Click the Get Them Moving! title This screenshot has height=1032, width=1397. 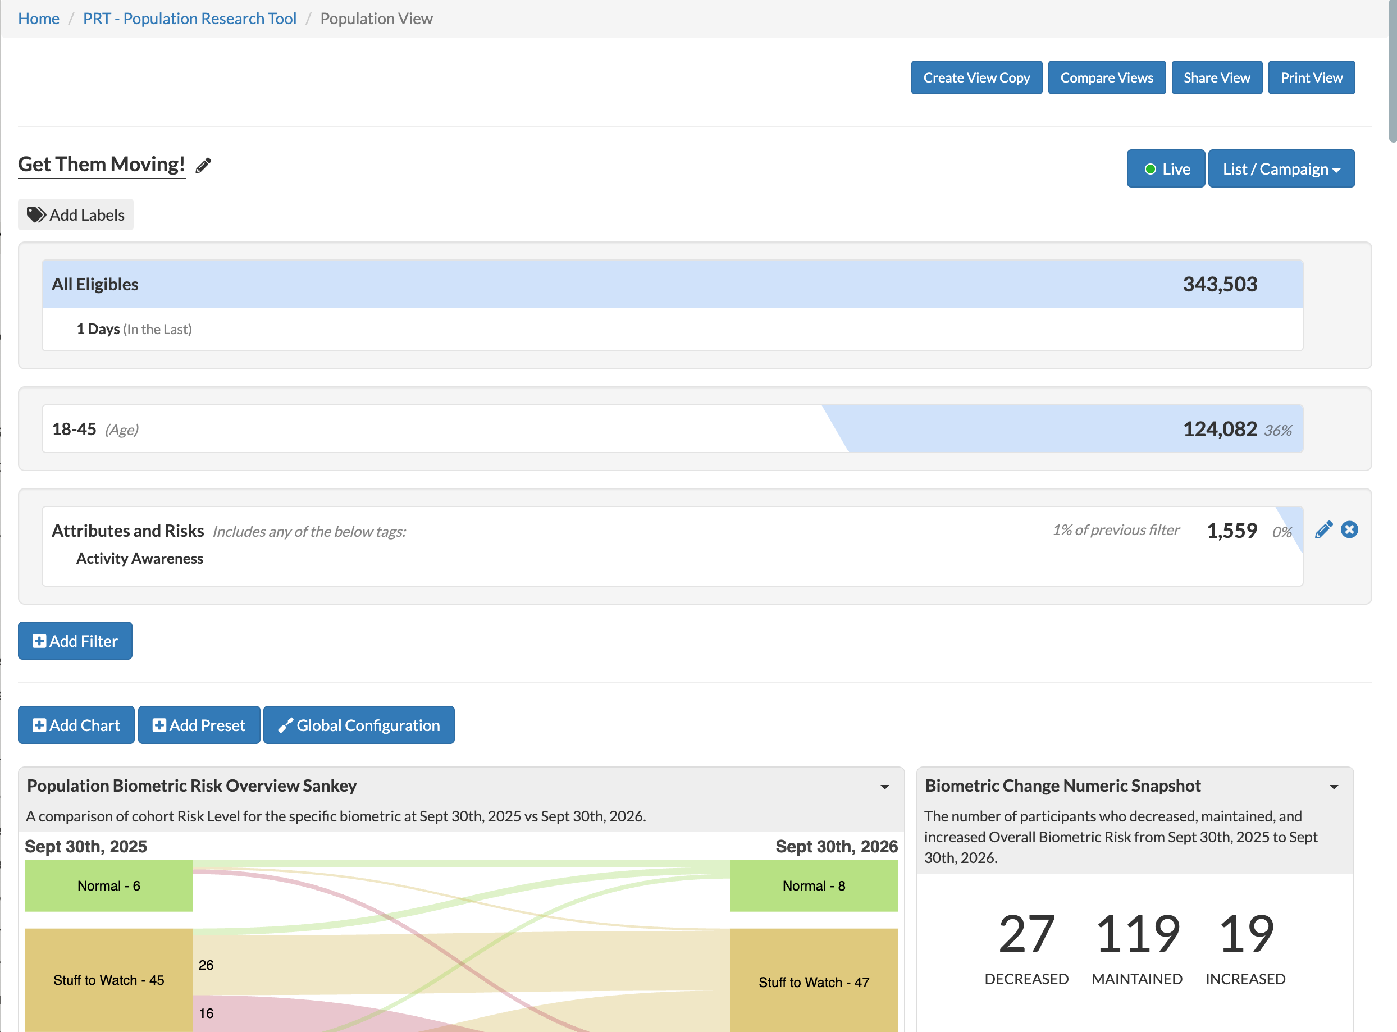coord(101,165)
